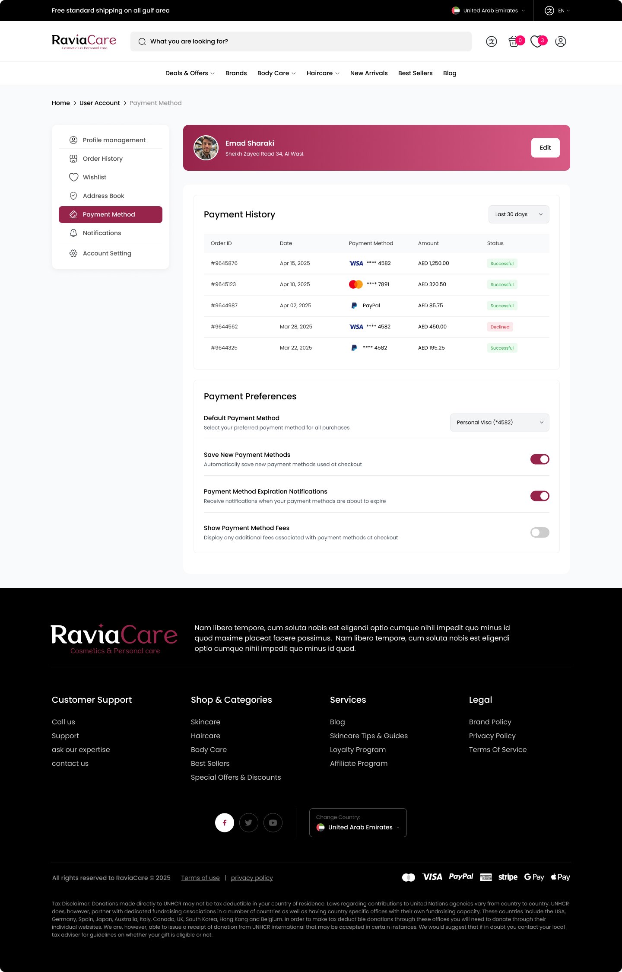Turn off Payment Method Expiration Notifications
Screen dimensions: 622x972
(x=539, y=496)
